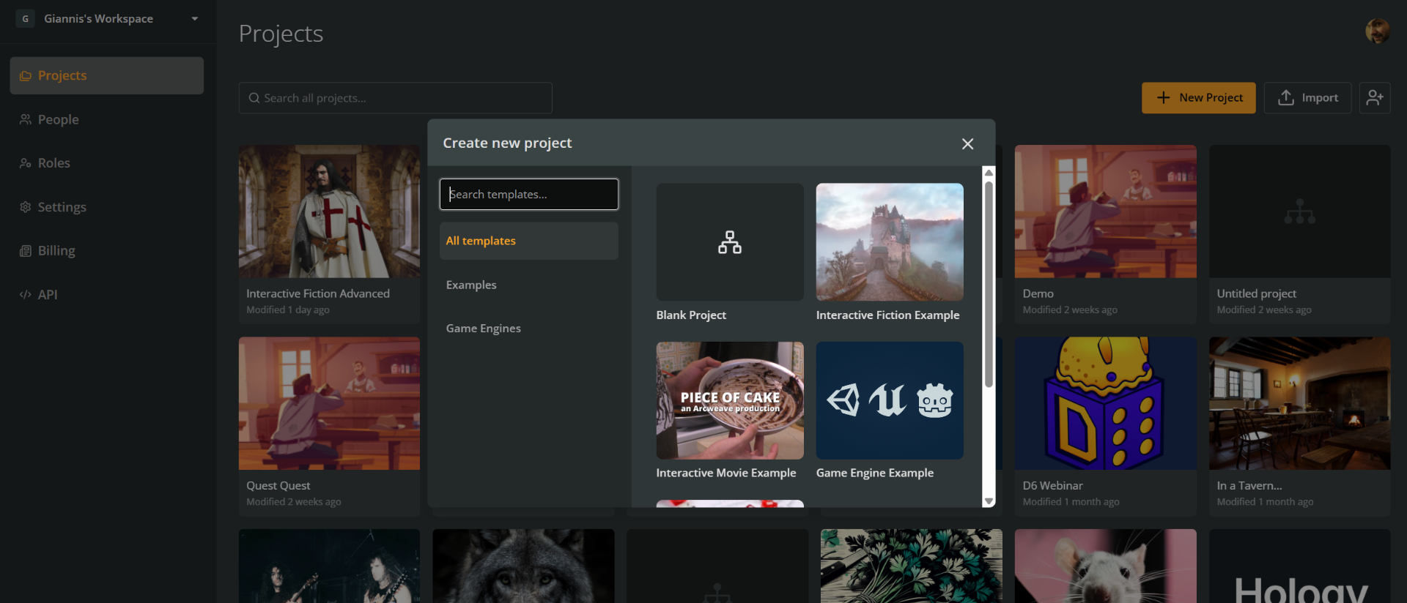Open the white mouse project thumbnail
Viewport: 1407px width, 603px height.
click(1105, 566)
